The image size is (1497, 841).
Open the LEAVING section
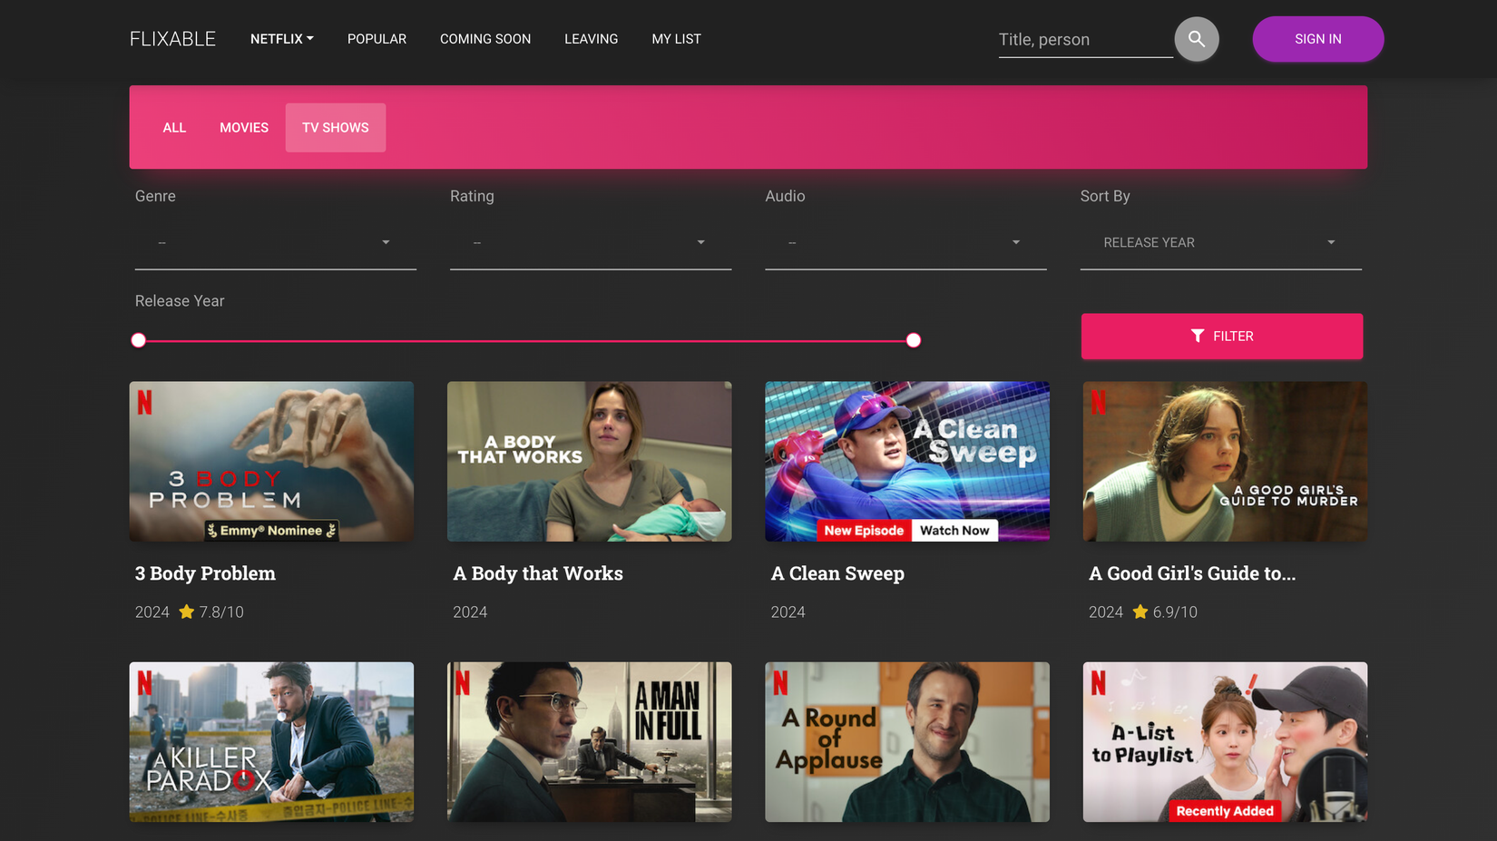592,39
